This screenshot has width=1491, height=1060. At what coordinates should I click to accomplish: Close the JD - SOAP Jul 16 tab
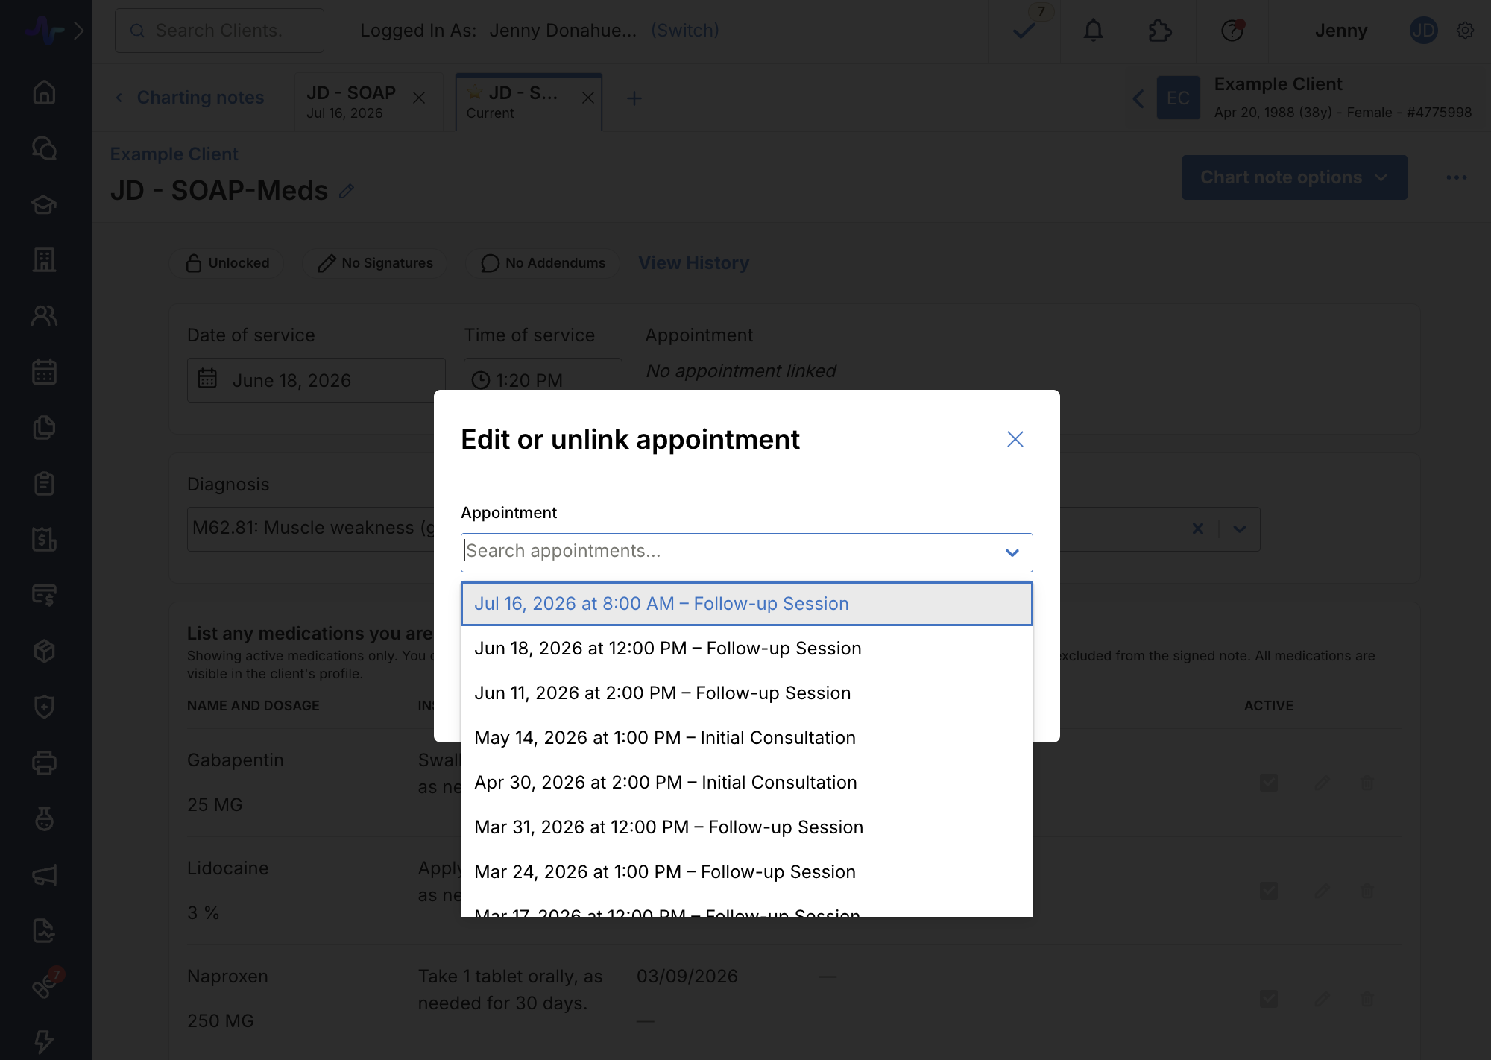[419, 98]
